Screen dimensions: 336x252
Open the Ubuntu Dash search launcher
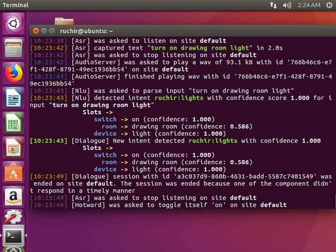click(13, 24)
